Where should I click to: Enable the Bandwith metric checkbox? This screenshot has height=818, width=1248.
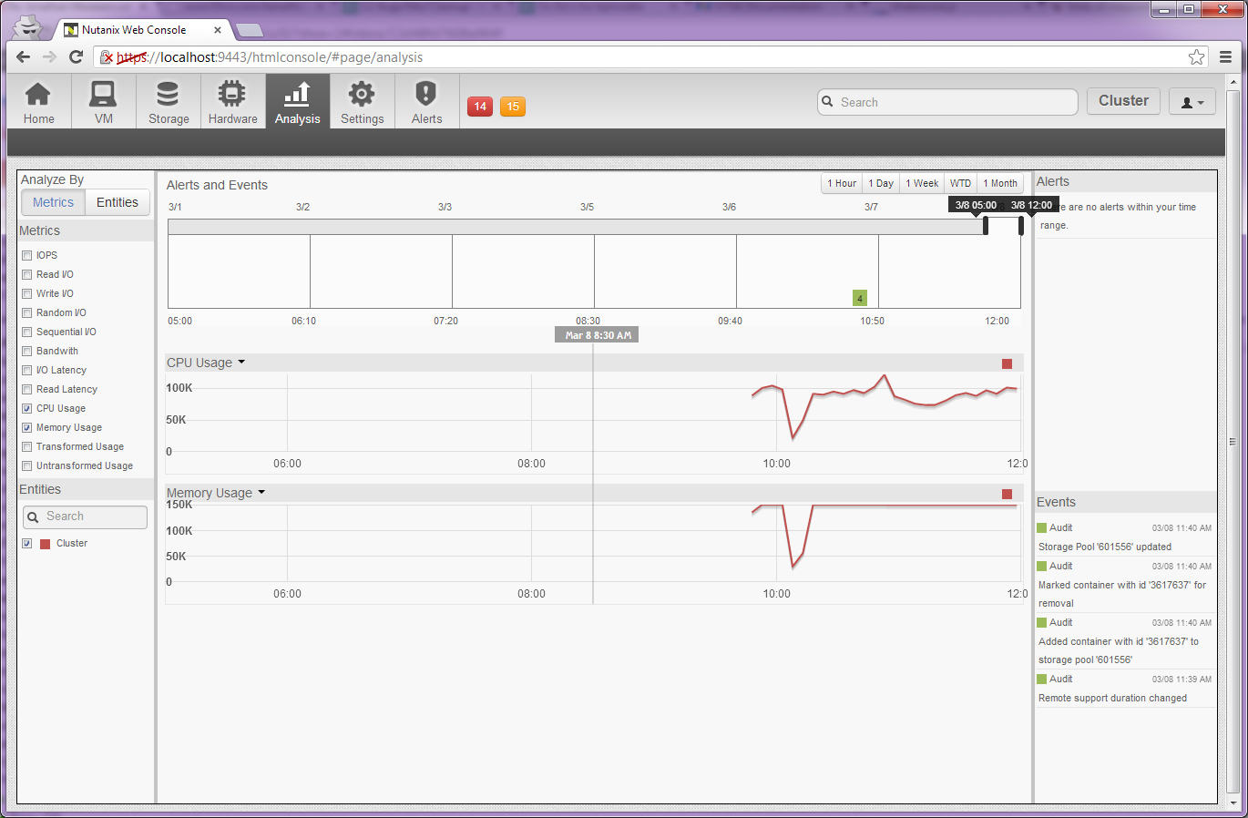[27, 352]
